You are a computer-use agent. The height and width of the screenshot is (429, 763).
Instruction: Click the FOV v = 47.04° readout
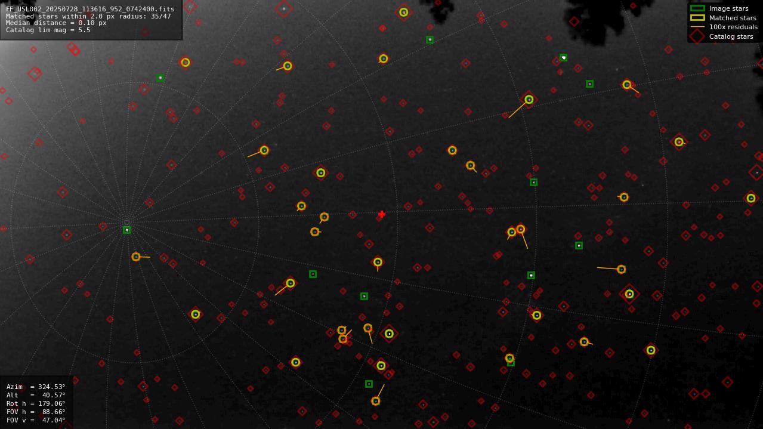pos(36,420)
